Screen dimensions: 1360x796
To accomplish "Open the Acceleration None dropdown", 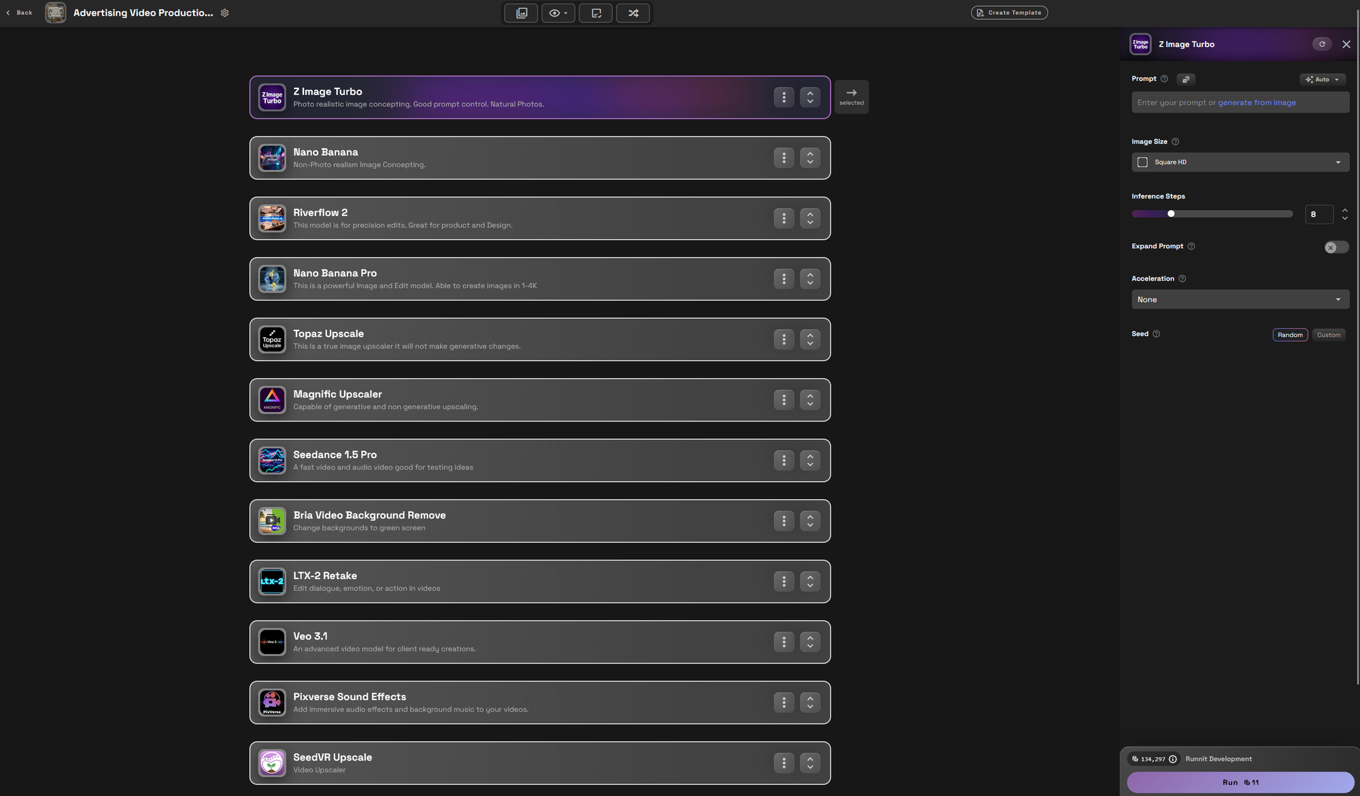I will point(1240,300).
